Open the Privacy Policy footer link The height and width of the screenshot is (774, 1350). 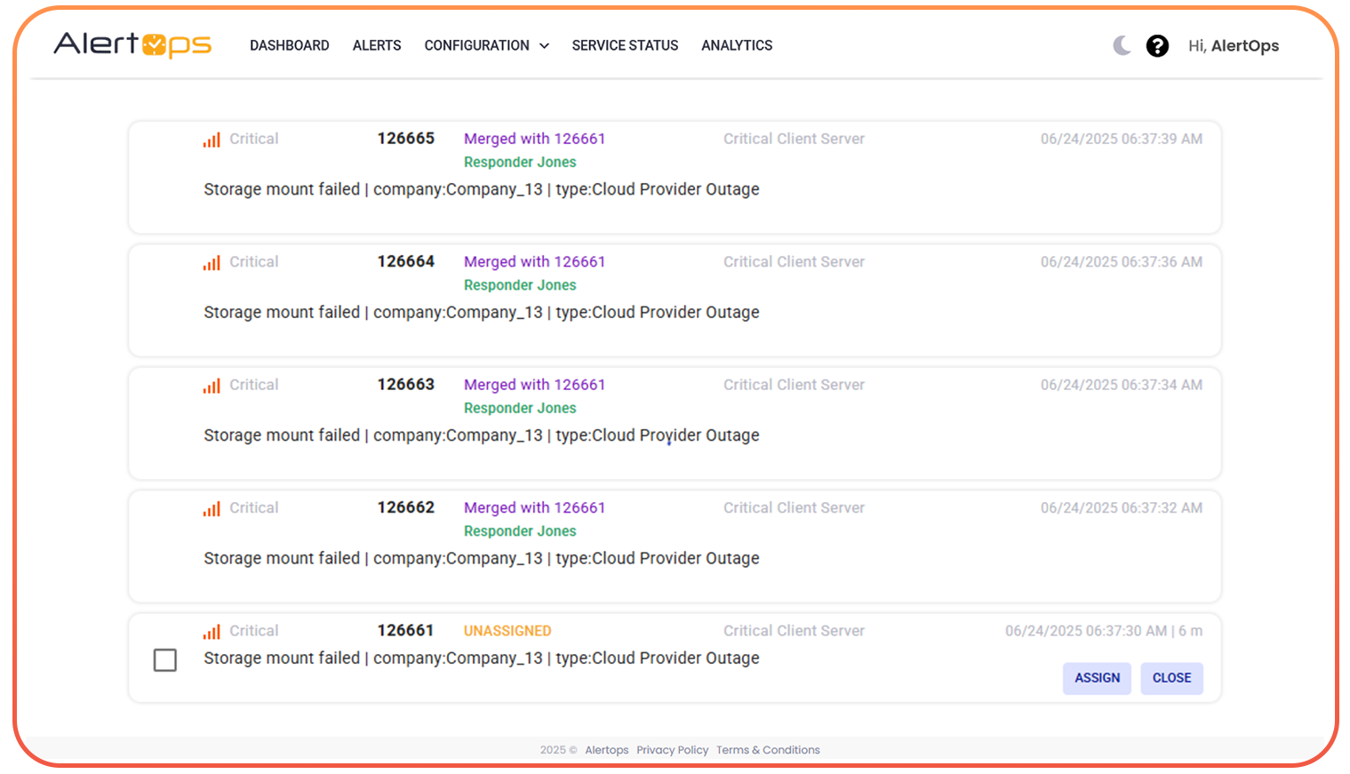click(672, 750)
